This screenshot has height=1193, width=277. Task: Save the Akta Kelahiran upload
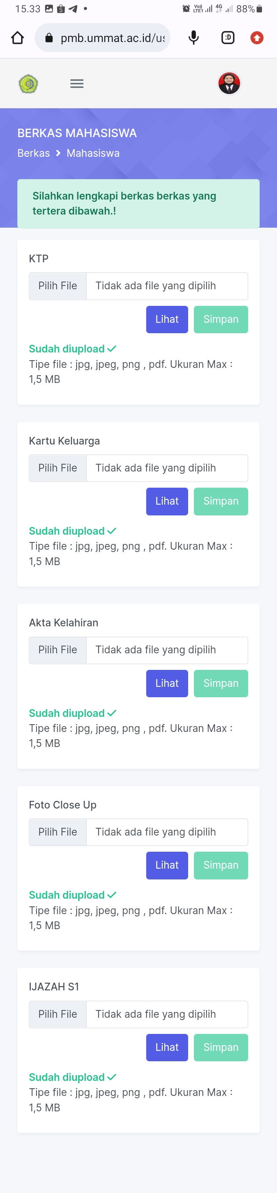pos(220,683)
